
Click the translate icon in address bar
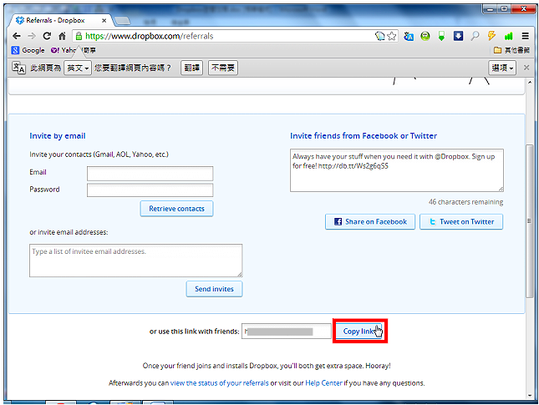[x=380, y=36]
